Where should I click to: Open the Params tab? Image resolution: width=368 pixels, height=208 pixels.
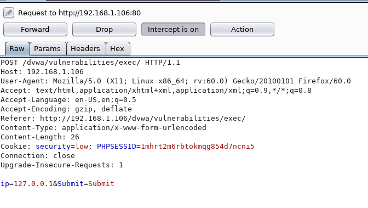pyautogui.click(x=48, y=49)
